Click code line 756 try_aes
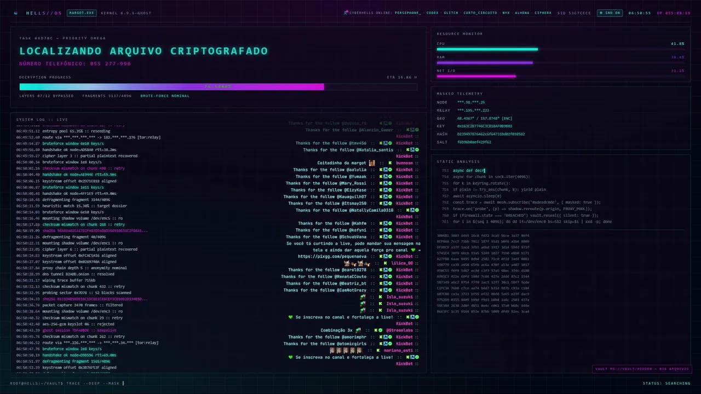Image resolution: width=701 pixels, height=394 pixels. point(499,189)
